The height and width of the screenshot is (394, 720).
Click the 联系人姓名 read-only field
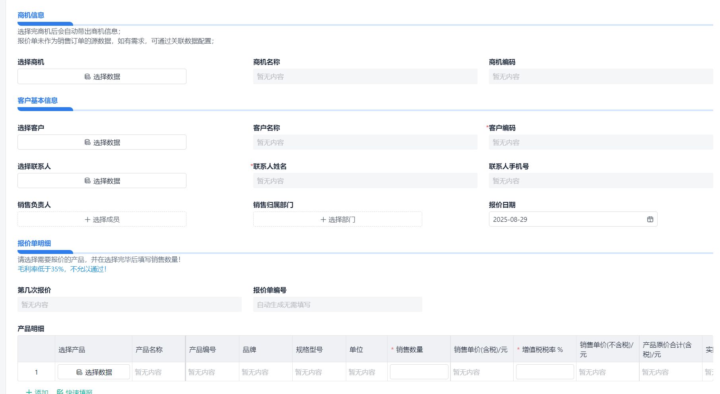pyautogui.click(x=365, y=181)
